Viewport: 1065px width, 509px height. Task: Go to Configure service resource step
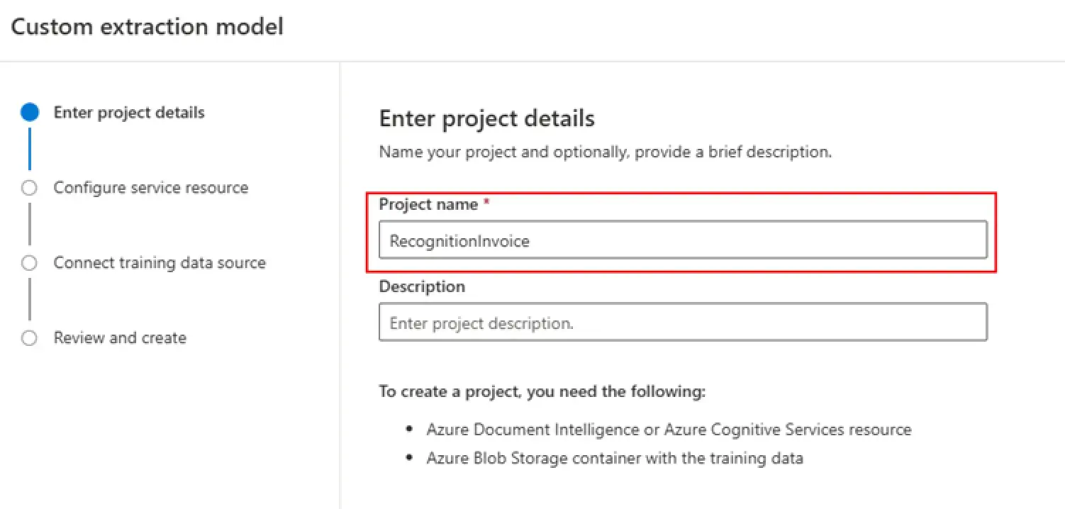(x=151, y=188)
